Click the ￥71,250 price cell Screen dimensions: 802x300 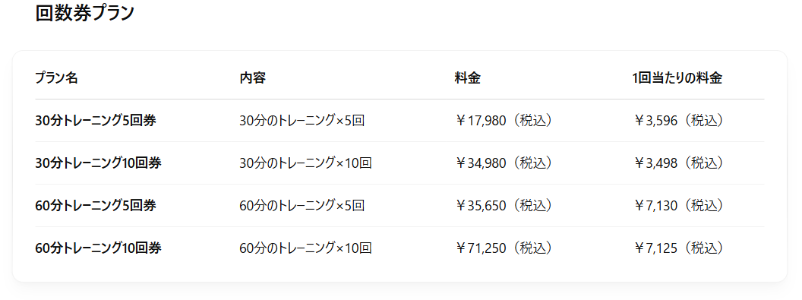coord(504,248)
